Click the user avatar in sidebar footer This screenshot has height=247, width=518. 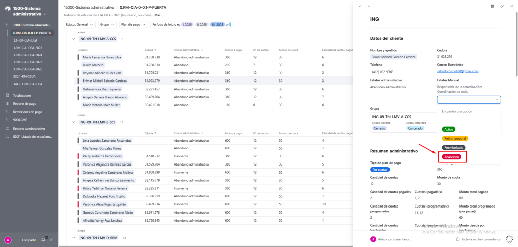point(8,240)
